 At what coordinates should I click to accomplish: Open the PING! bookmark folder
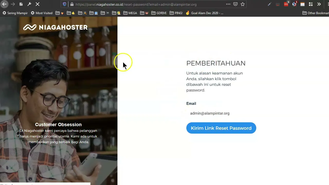[176, 13]
